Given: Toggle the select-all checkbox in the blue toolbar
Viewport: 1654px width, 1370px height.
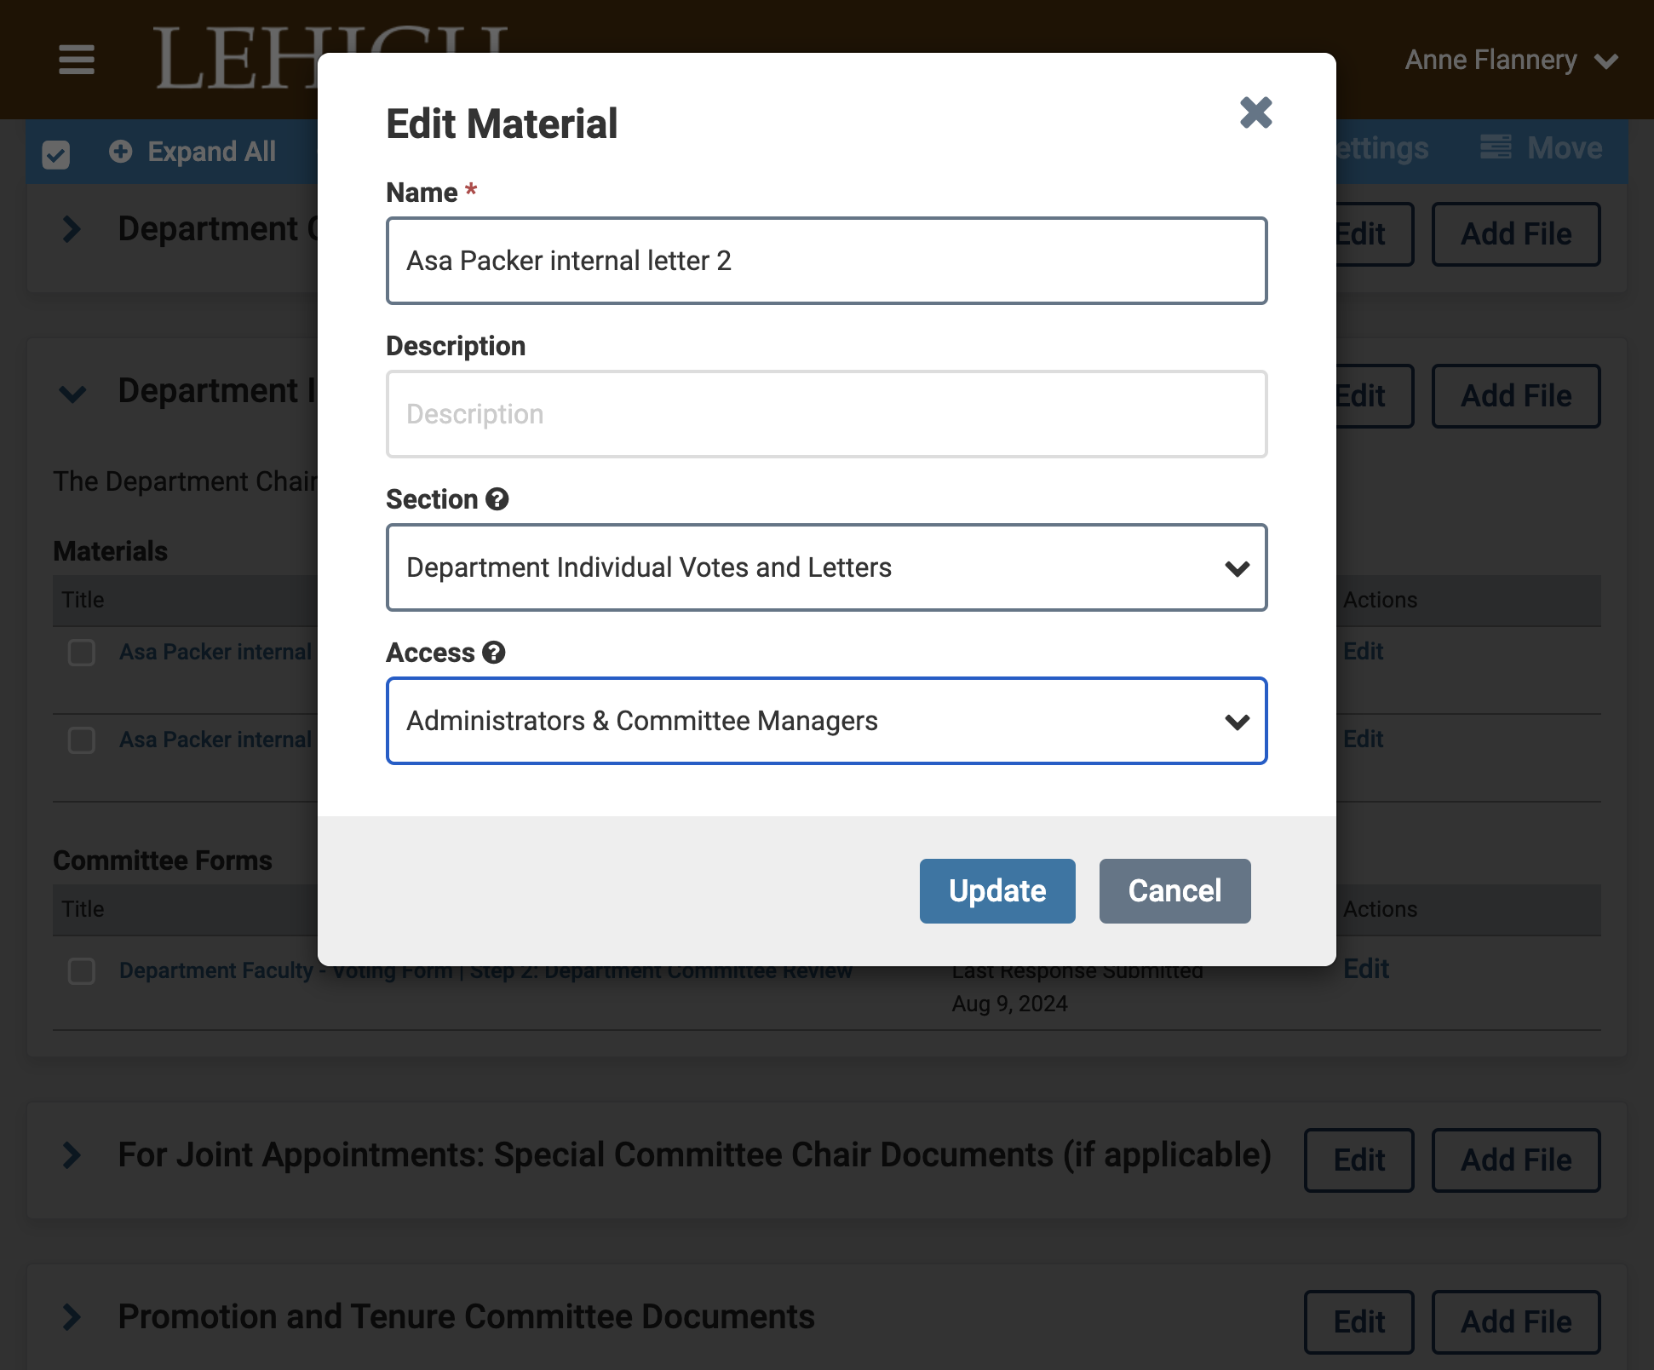Looking at the screenshot, I should tap(56, 154).
